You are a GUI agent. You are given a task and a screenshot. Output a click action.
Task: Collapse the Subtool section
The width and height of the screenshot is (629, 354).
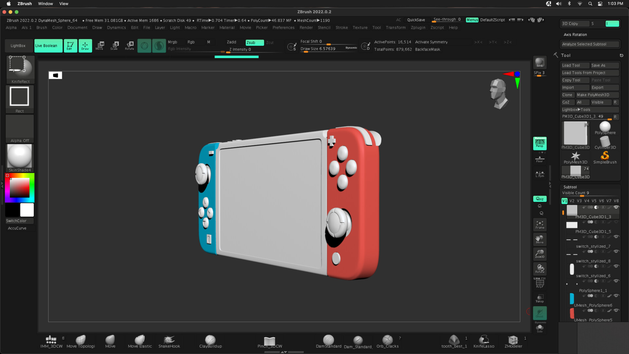570,187
